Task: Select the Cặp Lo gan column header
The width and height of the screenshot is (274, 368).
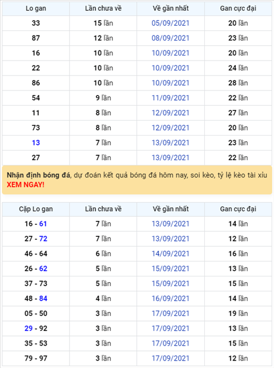Action: click(36, 209)
